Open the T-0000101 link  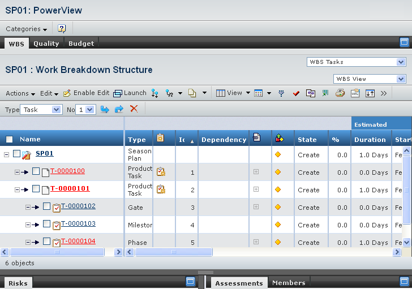point(70,188)
